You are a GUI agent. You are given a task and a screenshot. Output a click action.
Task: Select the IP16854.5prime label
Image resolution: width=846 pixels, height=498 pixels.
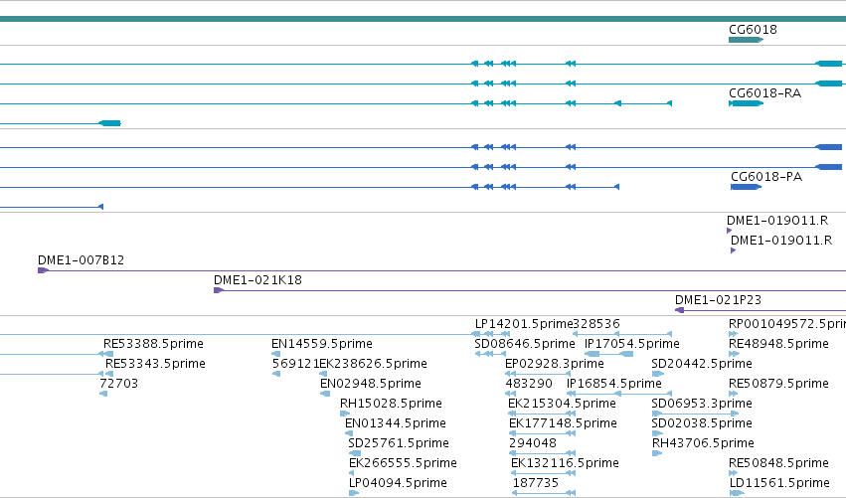(x=614, y=384)
